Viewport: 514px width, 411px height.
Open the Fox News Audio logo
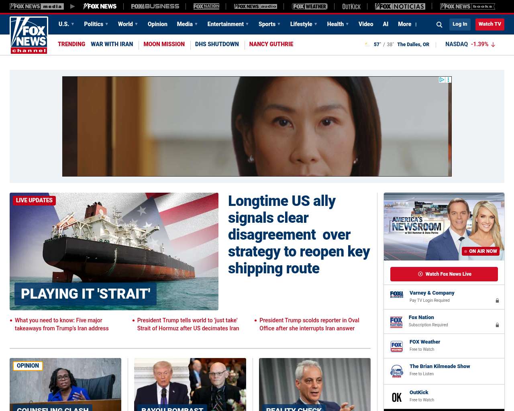[x=255, y=6]
